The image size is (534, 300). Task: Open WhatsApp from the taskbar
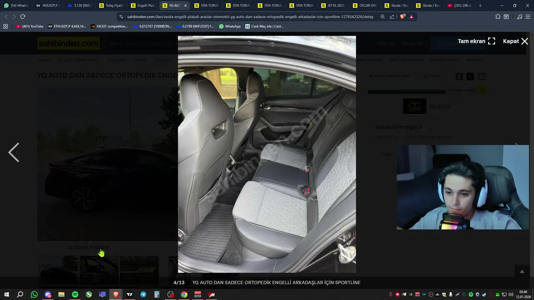(34, 295)
